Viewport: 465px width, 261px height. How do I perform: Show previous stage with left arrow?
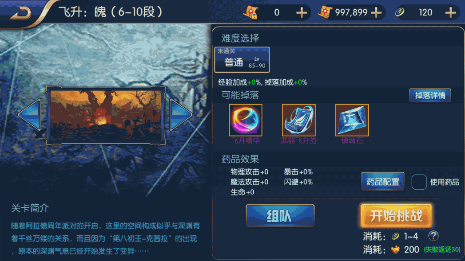[x=30, y=115]
